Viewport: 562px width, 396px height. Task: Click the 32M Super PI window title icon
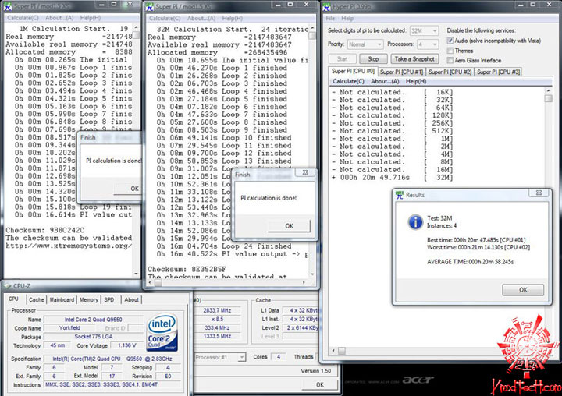click(x=150, y=7)
